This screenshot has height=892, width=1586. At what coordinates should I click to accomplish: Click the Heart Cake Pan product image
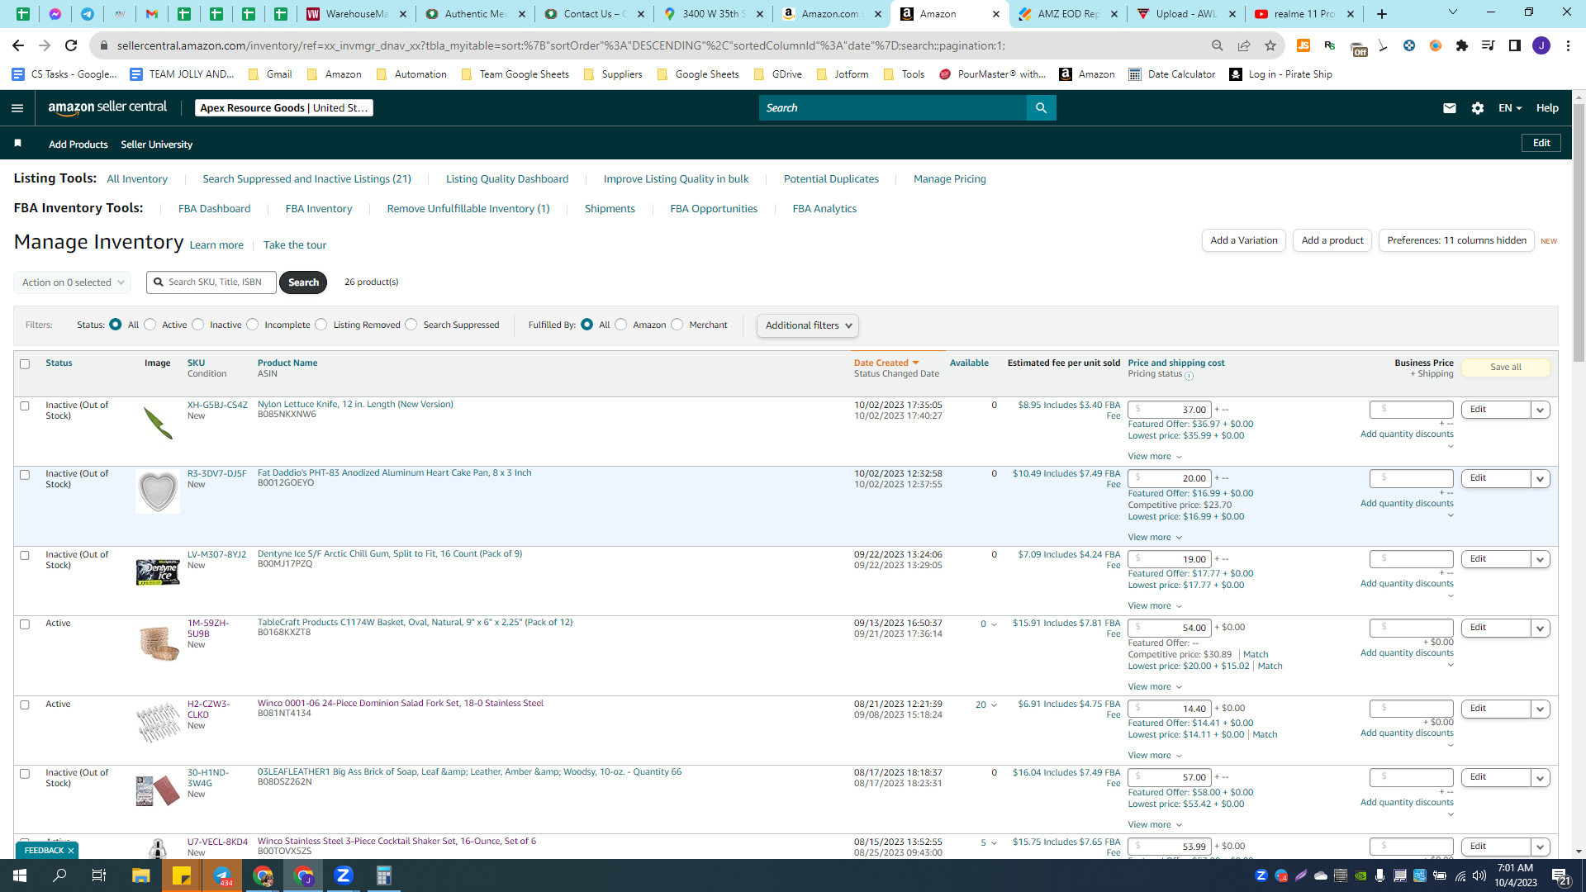[157, 491]
